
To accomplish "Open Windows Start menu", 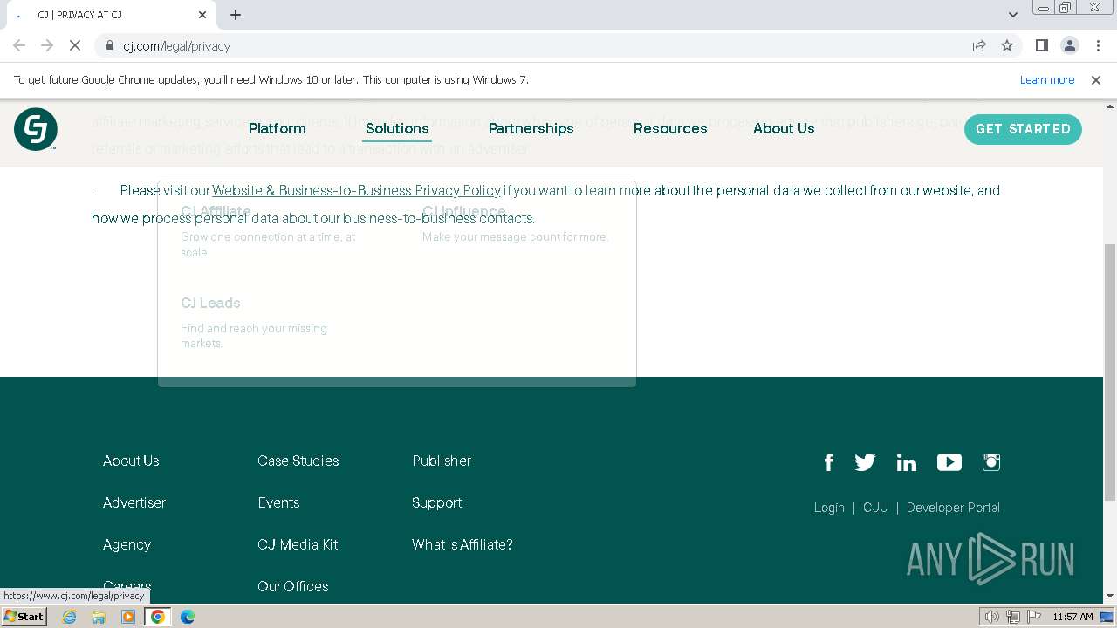I will (24, 616).
